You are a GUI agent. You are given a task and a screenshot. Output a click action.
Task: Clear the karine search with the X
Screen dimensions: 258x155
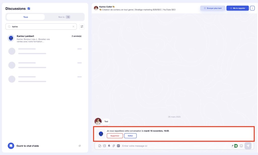point(73,26)
